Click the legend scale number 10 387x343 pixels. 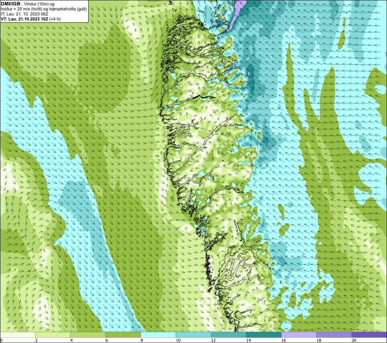pos(178,340)
